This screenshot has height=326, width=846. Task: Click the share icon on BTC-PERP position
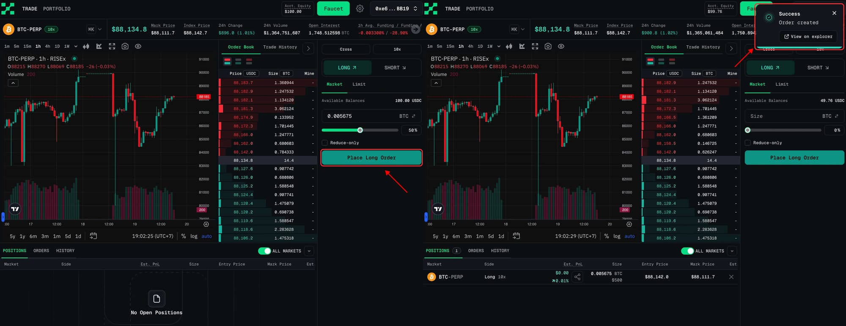[577, 277]
